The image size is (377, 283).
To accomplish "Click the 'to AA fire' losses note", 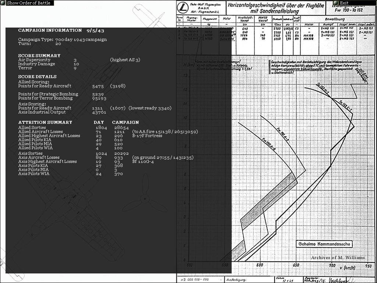I will click(165, 132).
